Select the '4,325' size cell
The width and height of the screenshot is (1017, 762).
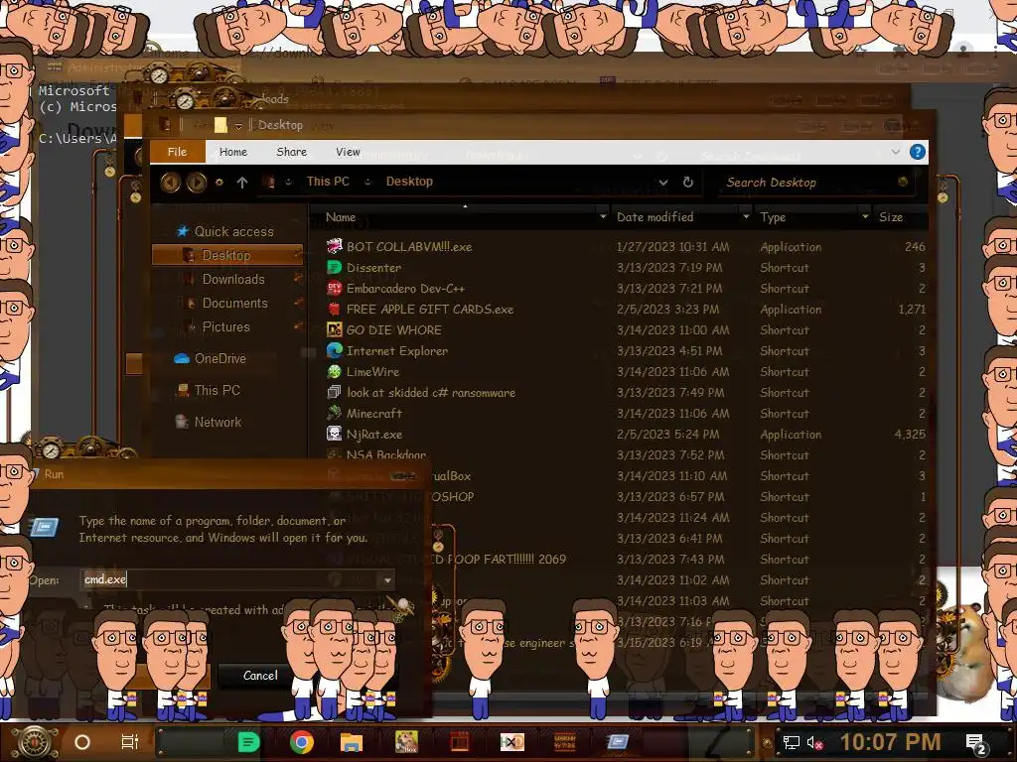point(910,435)
